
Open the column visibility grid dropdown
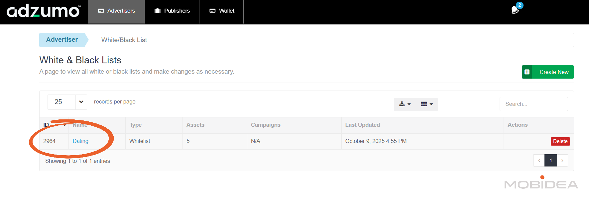pyautogui.click(x=427, y=104)
